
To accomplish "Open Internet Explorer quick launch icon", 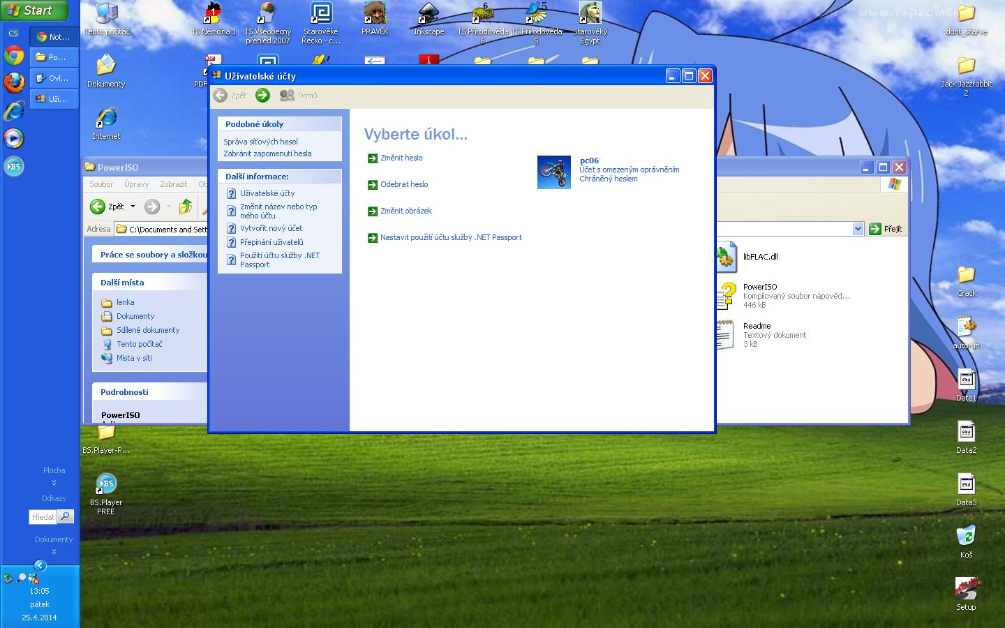I will pyautogui.click(x=14, y=110).
